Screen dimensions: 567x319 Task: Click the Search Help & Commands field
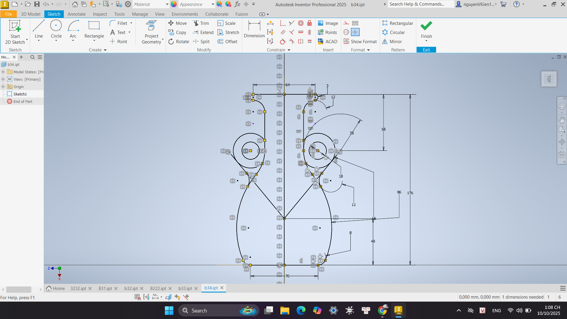(420, 4)
